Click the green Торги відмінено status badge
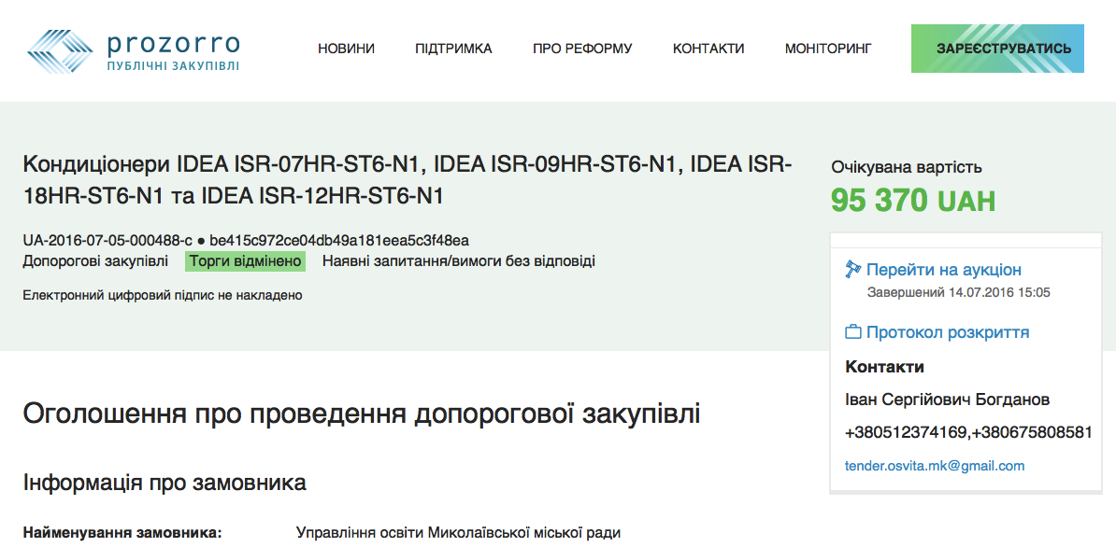1116x547 pixels. [x=246, y=261]
